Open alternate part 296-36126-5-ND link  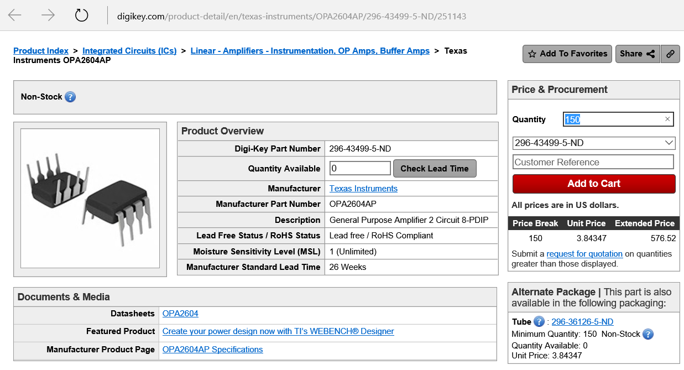(x=582, y=322)
